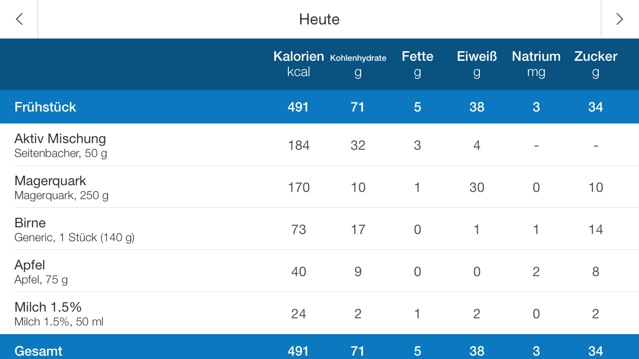
Task: Tap Magerquark's 170 calorie value
Action: click(x=298, y=187)
